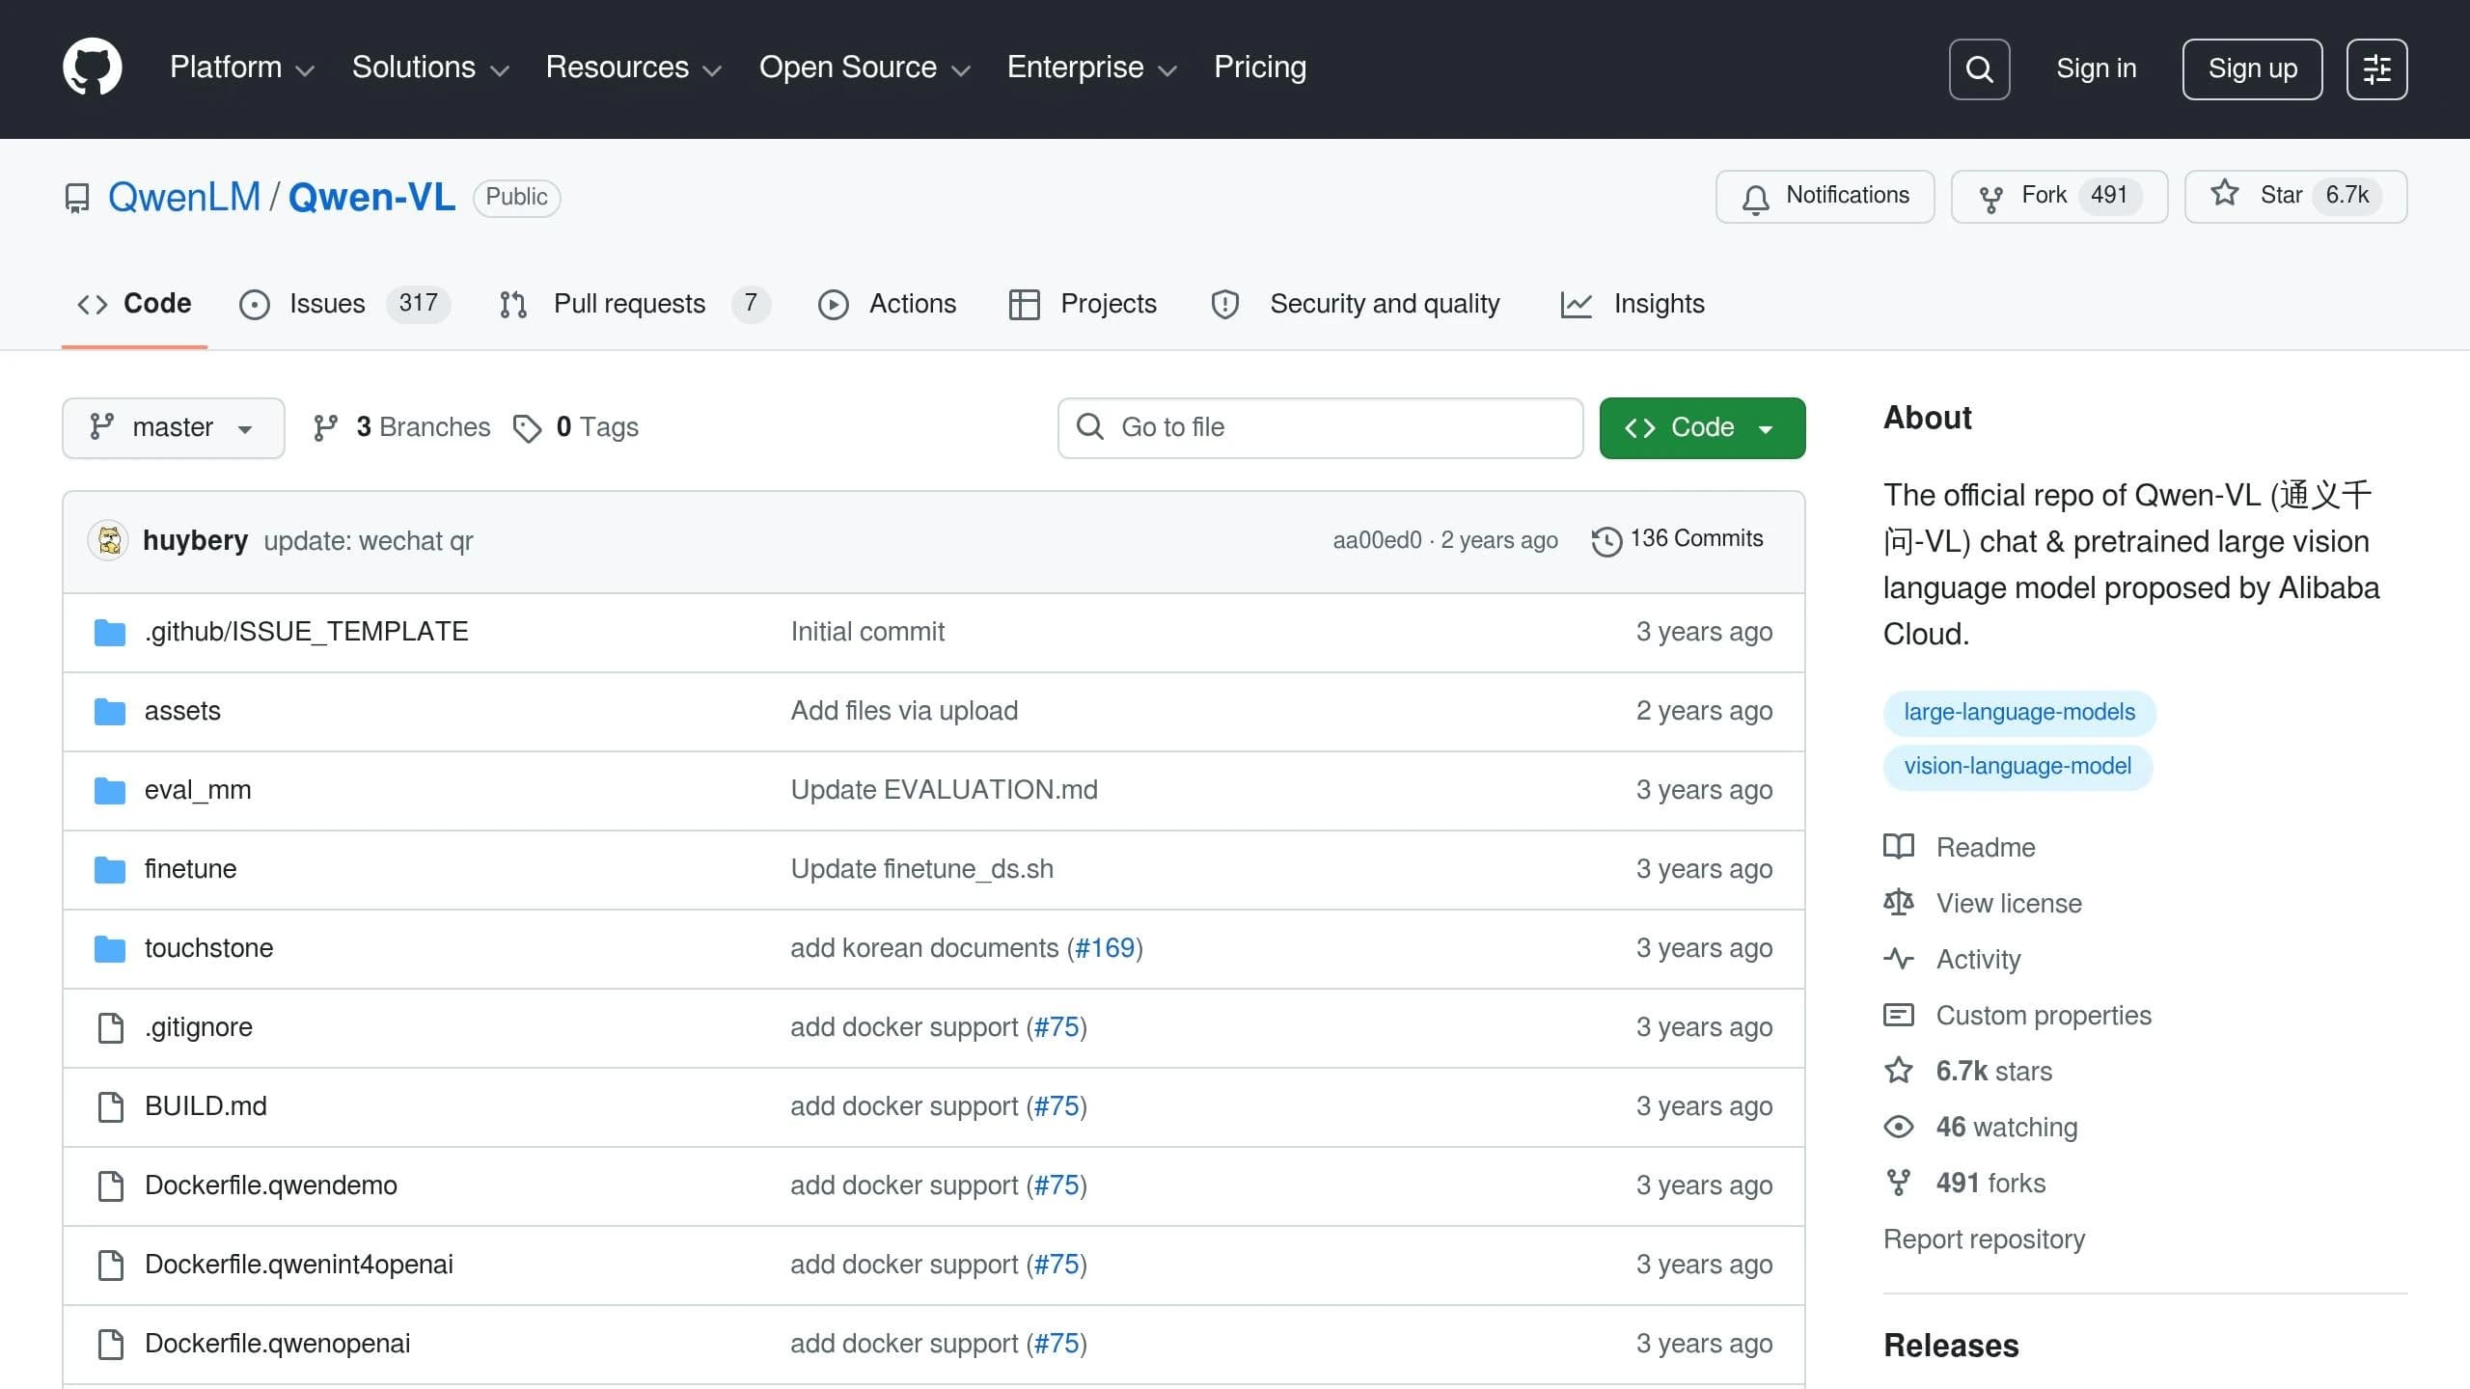The height and width of the screenshot is (1389, 2470).
Task: Open the BUILD.md file
Action: point(206,1106)
